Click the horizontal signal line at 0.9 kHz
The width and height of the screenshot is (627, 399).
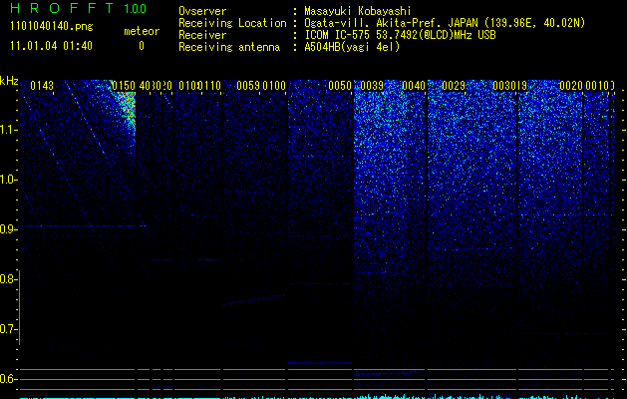tap(85, 226)
